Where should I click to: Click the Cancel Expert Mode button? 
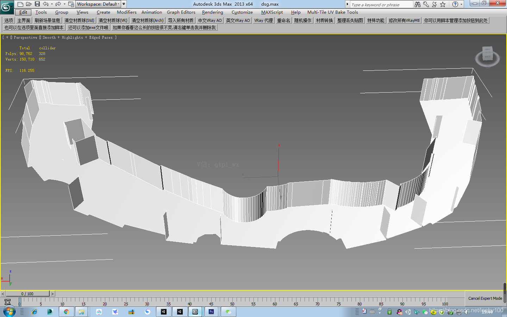click(485, 298)
